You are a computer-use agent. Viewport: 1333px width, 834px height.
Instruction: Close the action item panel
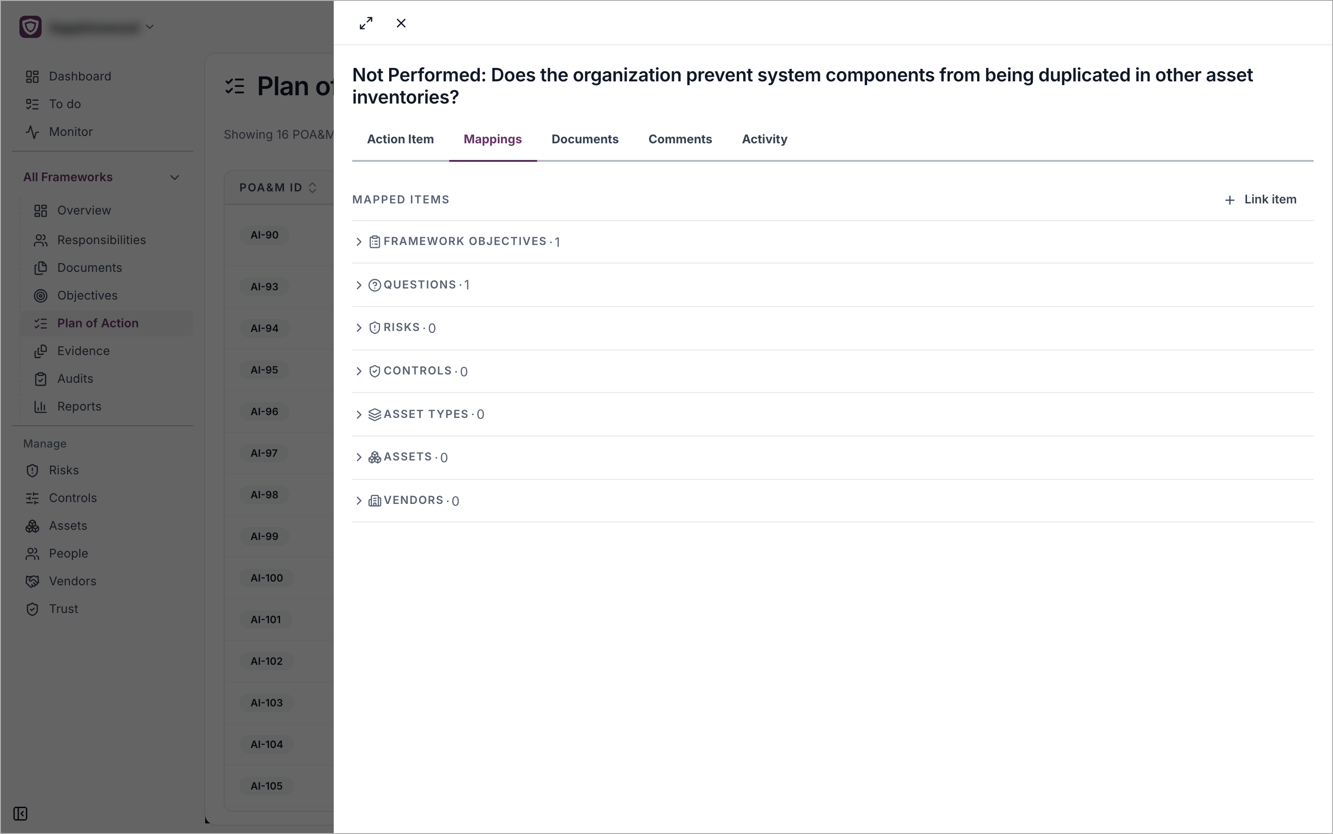click(x=401, y=23)
